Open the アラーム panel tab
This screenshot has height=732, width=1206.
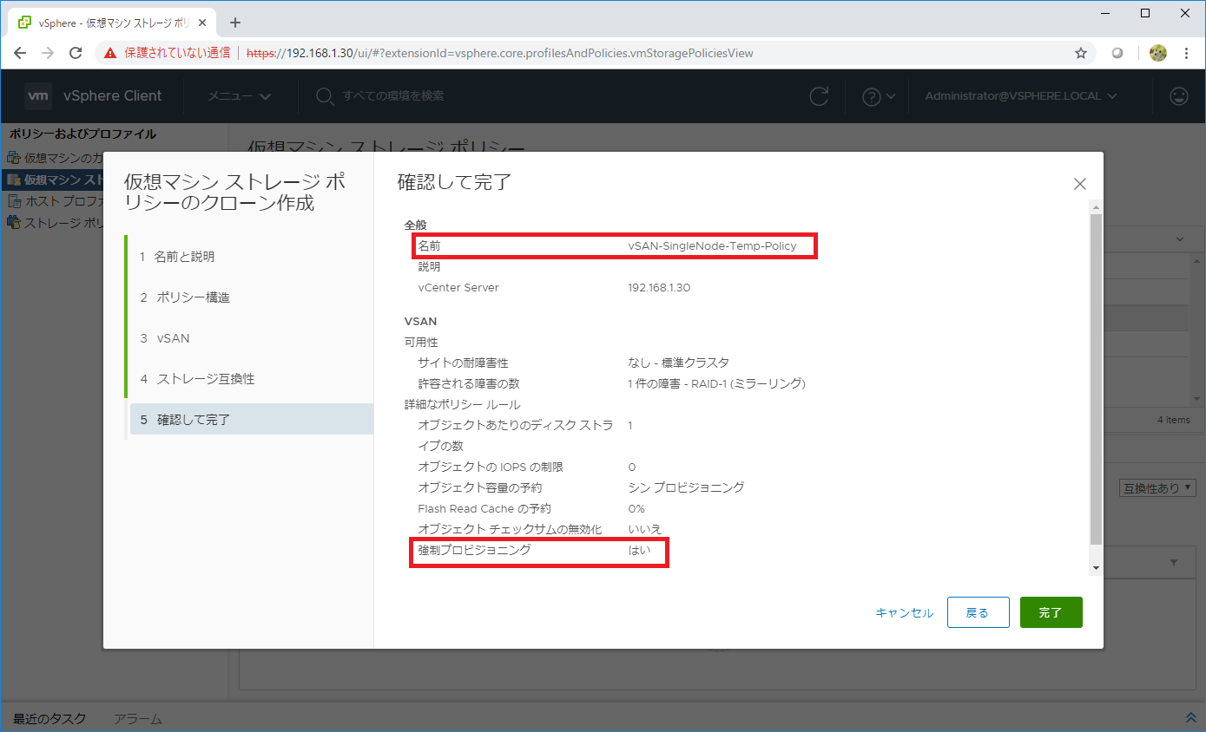point(138,719)
